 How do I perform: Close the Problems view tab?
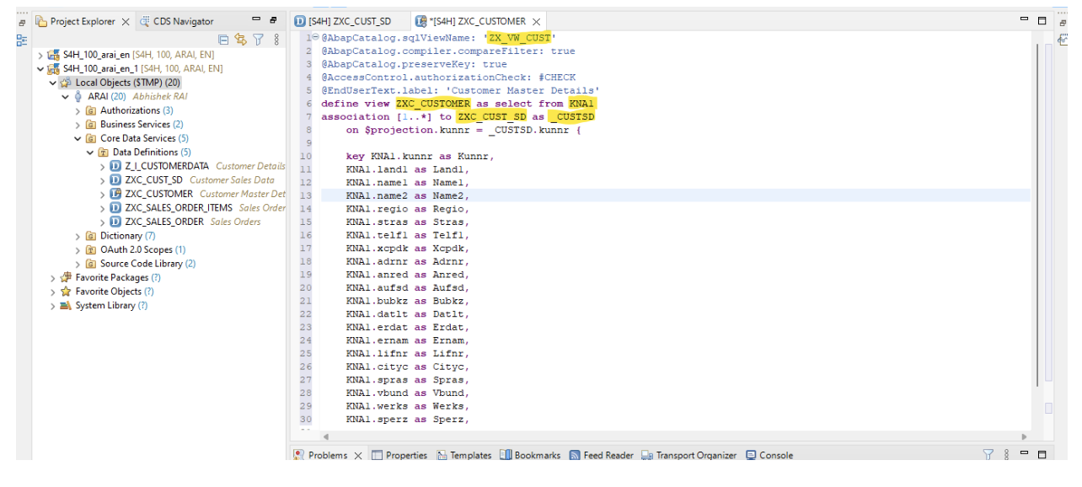coord(357,455)
